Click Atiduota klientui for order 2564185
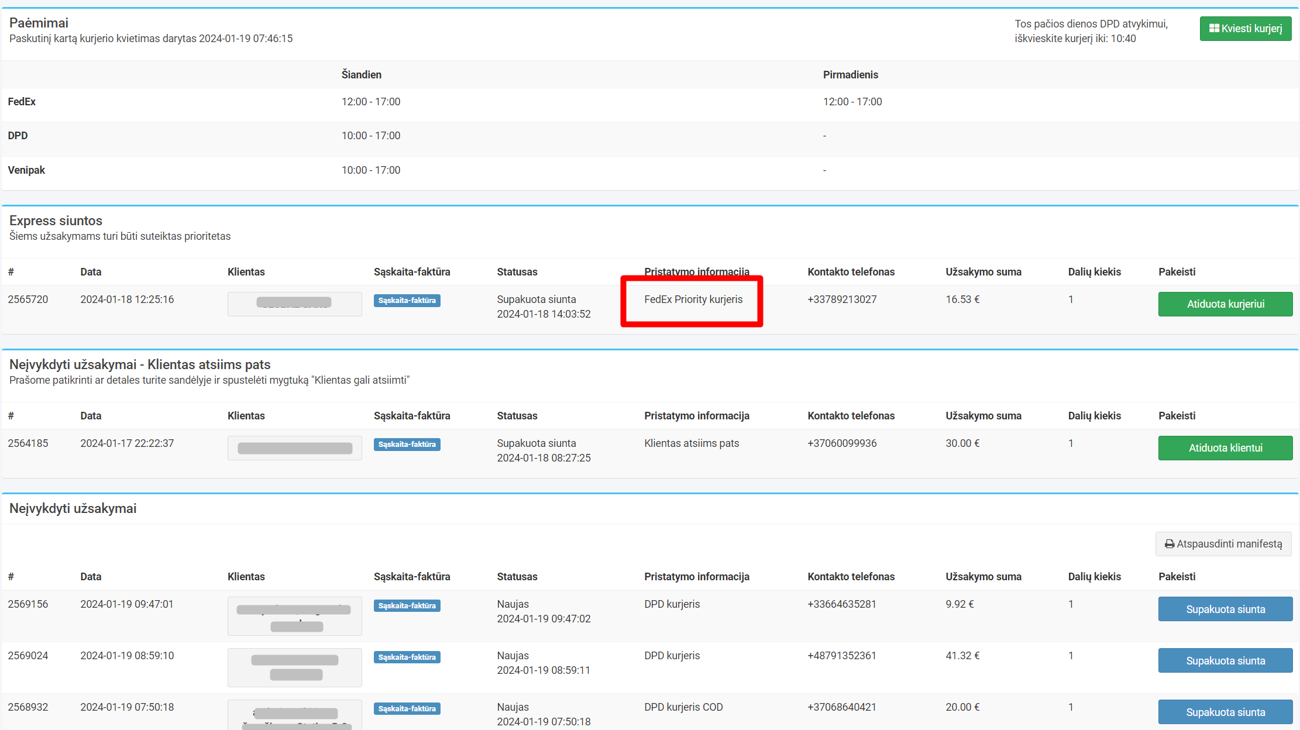 1225,448
